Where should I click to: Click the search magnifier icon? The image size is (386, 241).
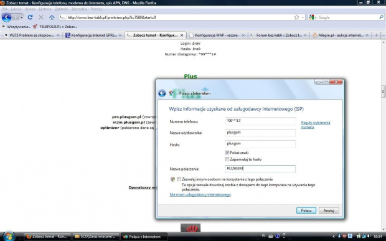[x=381, y=17]
